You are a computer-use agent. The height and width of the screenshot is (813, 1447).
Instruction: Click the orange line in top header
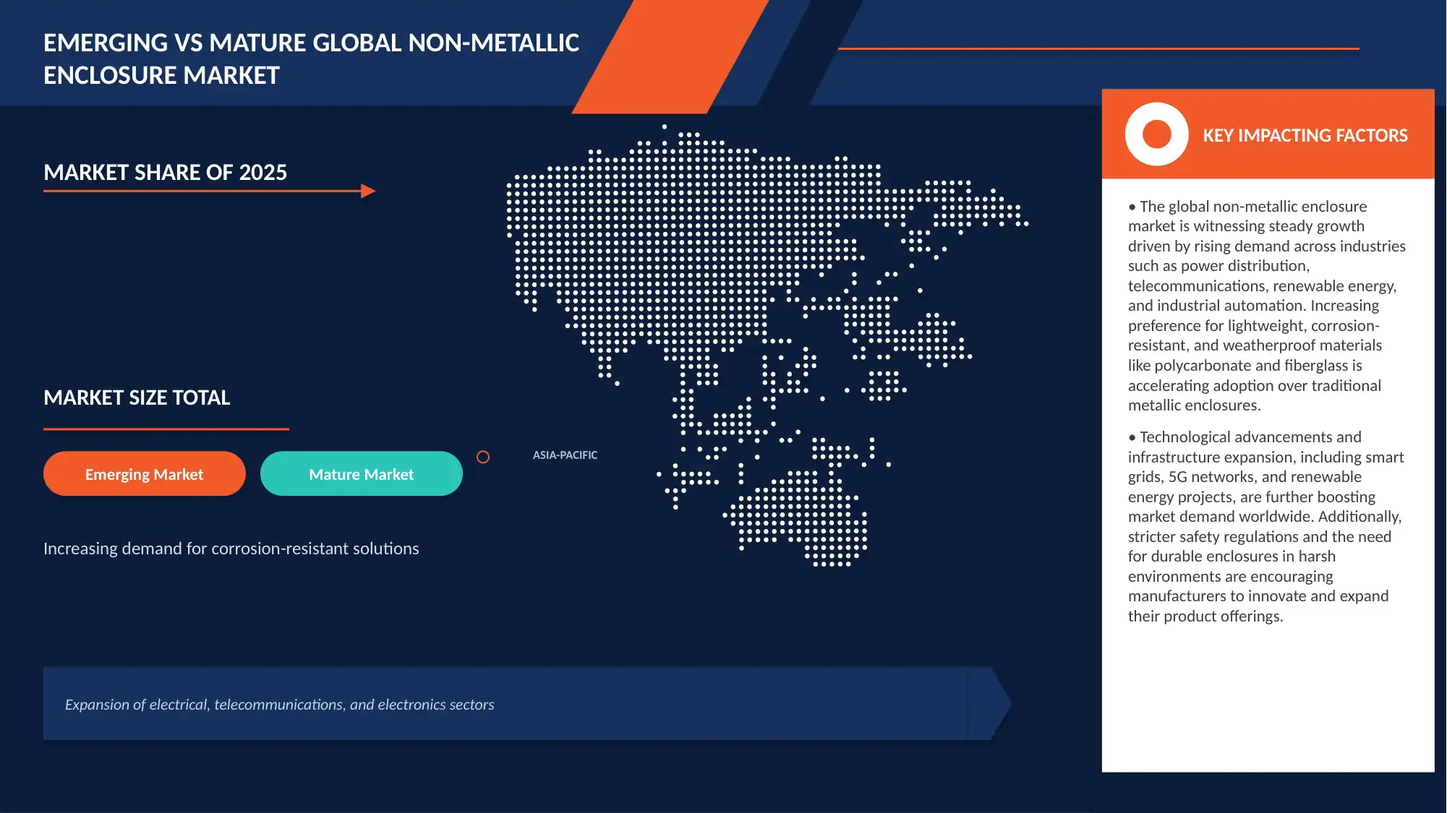click(1098, 48)
